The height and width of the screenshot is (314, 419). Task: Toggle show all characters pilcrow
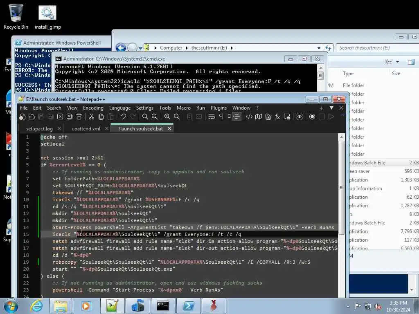221,117
